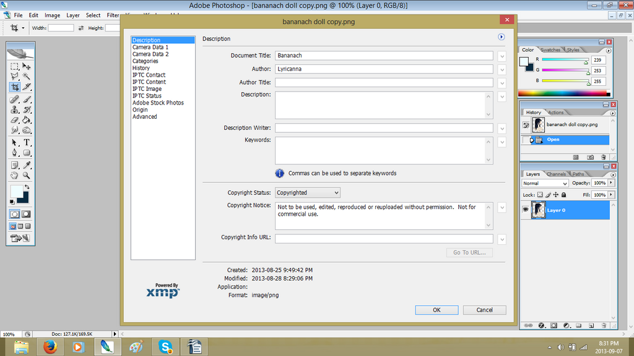Click Cancel in File Info dialog
This screenshot has height=356, width=634.
click(x=484, y=310)
